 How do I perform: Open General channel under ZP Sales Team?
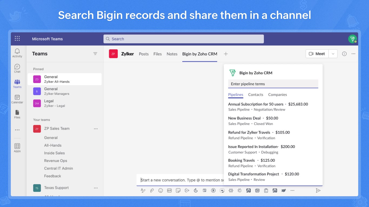[51, 138]
